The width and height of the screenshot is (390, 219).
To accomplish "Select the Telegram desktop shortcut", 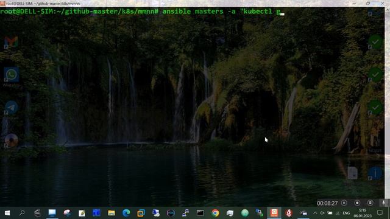I will pos(11,108).
